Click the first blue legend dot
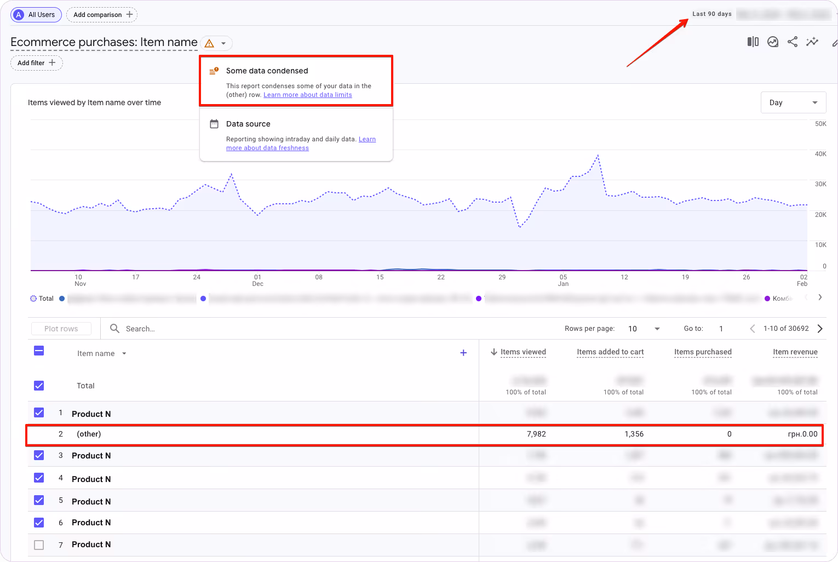 pyautogui.click(x=62, y=299)
